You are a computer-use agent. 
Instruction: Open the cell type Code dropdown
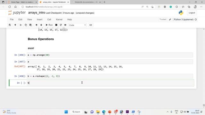coord(78,25)
